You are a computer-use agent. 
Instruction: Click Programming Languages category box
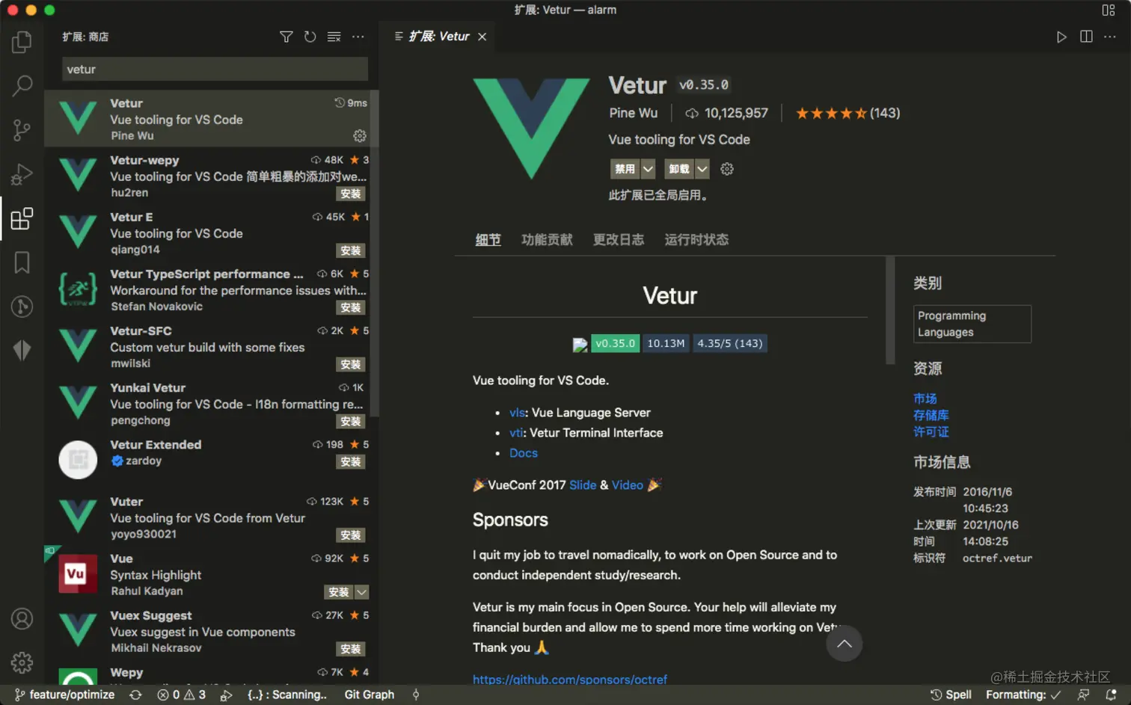pos(972,324)
